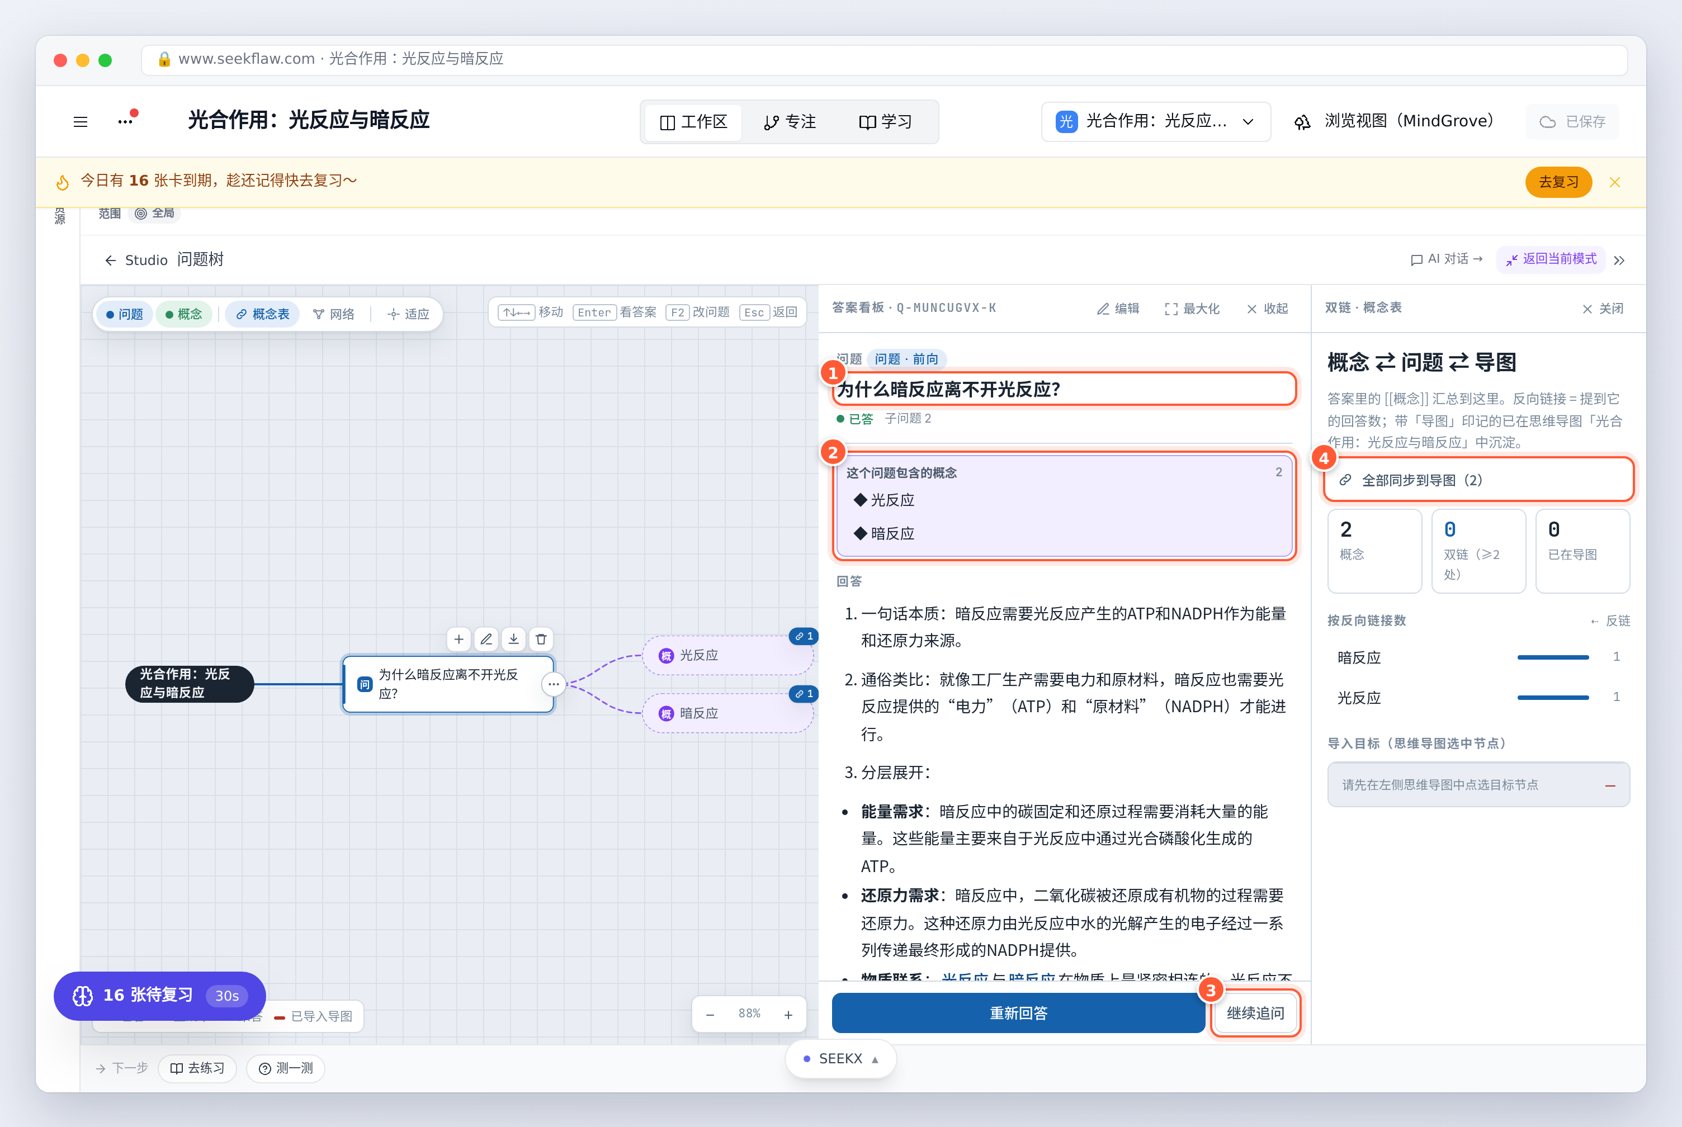
Task: Click the download icon above node
Action: click(x=513, y=639)
